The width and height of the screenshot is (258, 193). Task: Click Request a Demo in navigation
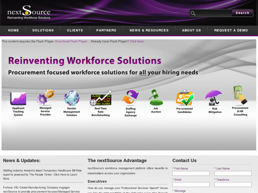pyautogui.click(x=231, y=30)
